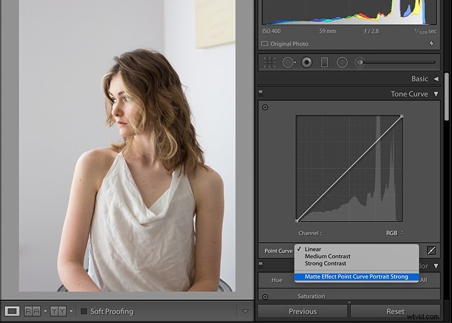Activate the Saturation targeted adjustment tool
Screen dimensions: 452x323
point(265,297)
